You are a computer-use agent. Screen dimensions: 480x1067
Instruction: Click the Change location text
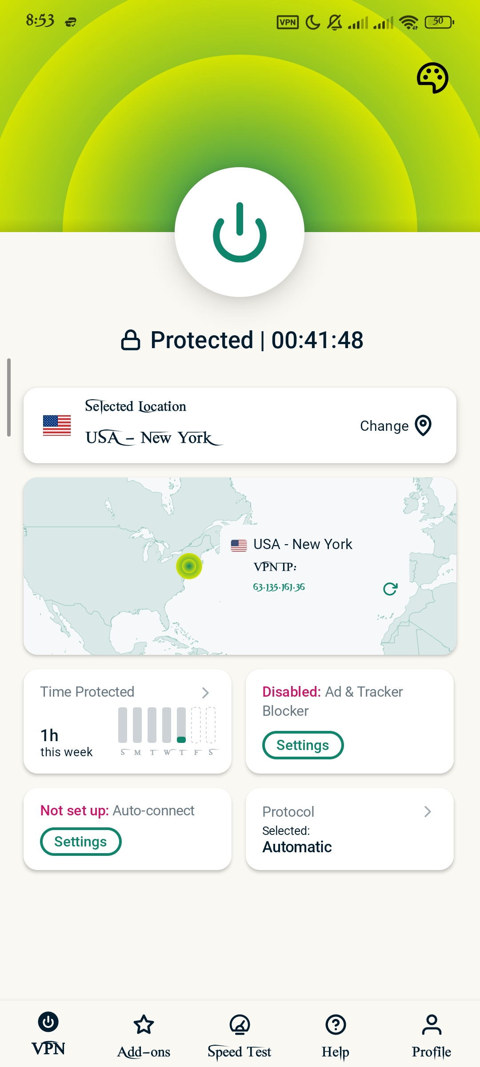tap(384, 426)
